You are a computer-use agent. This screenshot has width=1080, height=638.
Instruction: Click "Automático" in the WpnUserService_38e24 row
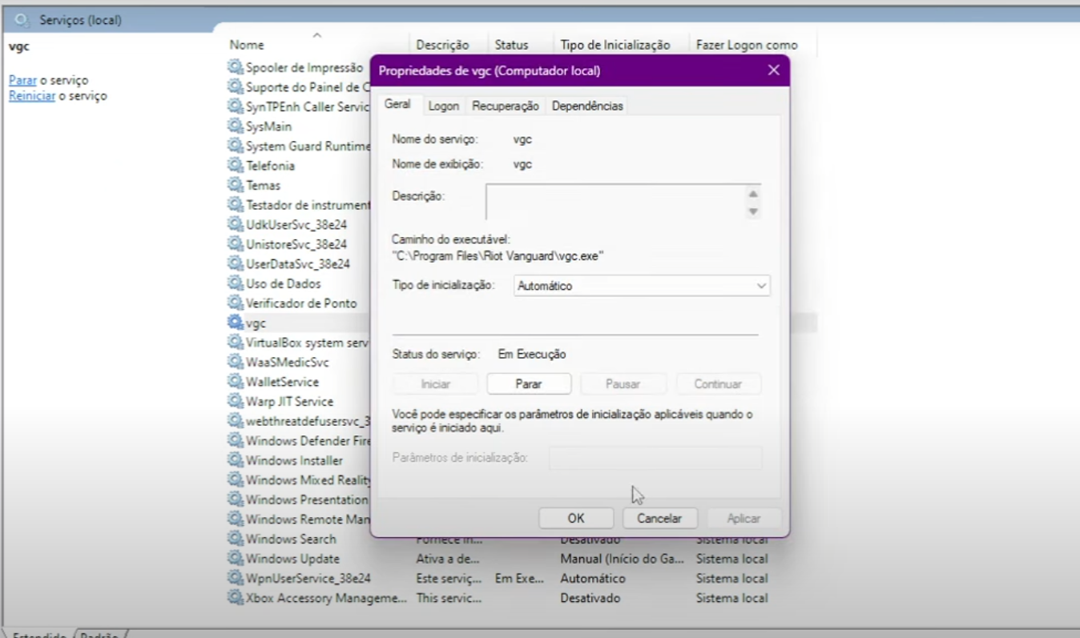click(x=593, y=578)
